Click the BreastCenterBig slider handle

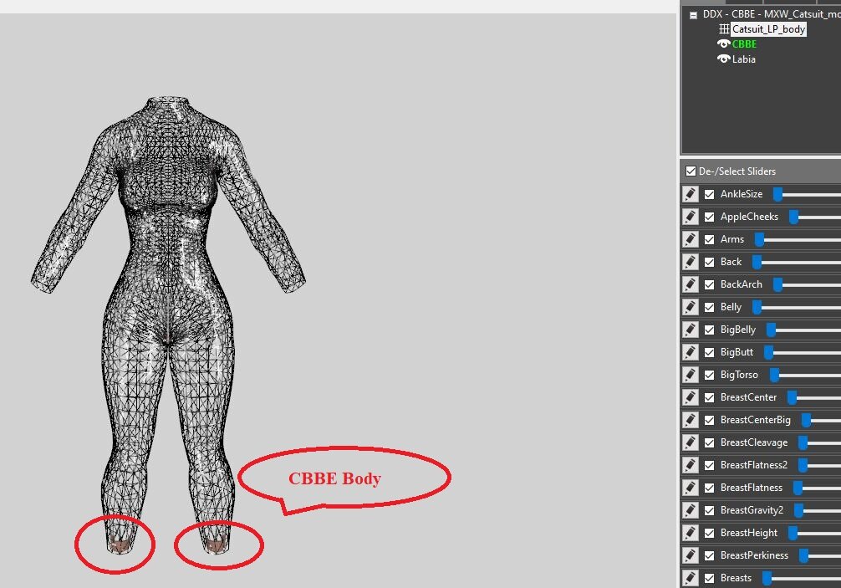[806, 420]
